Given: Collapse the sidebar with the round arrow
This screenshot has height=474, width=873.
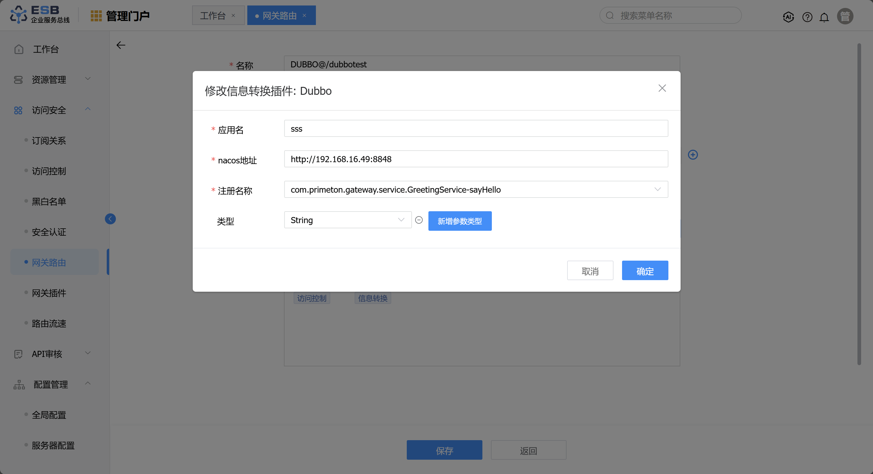Looking at the screenshot, I should coord(110,219).
